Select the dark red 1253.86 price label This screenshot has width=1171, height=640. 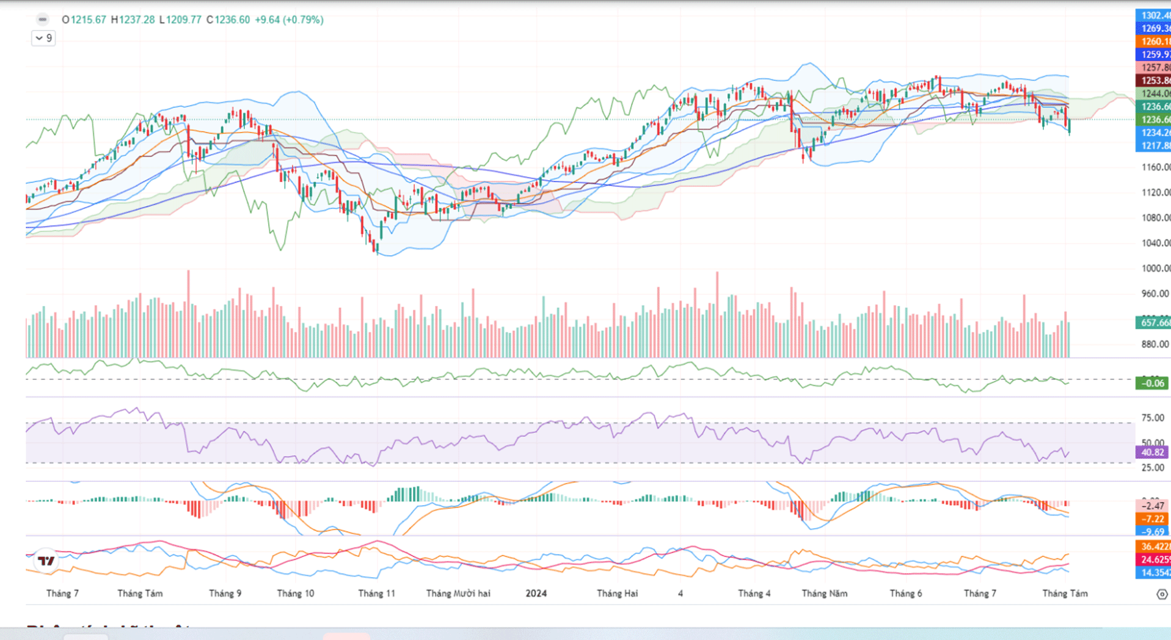click(x=1153, y=80)
